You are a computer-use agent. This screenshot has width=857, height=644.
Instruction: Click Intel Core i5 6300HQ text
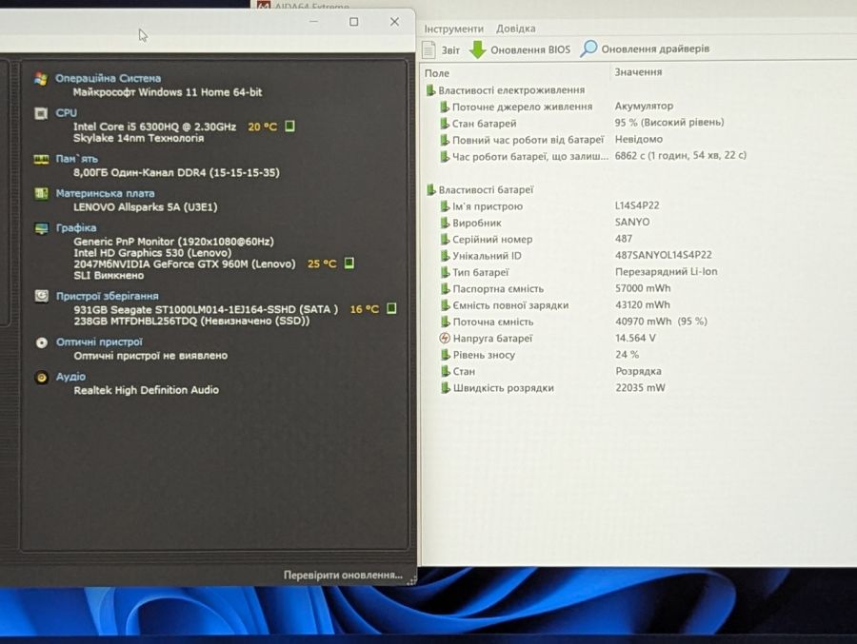pos(154,127)
